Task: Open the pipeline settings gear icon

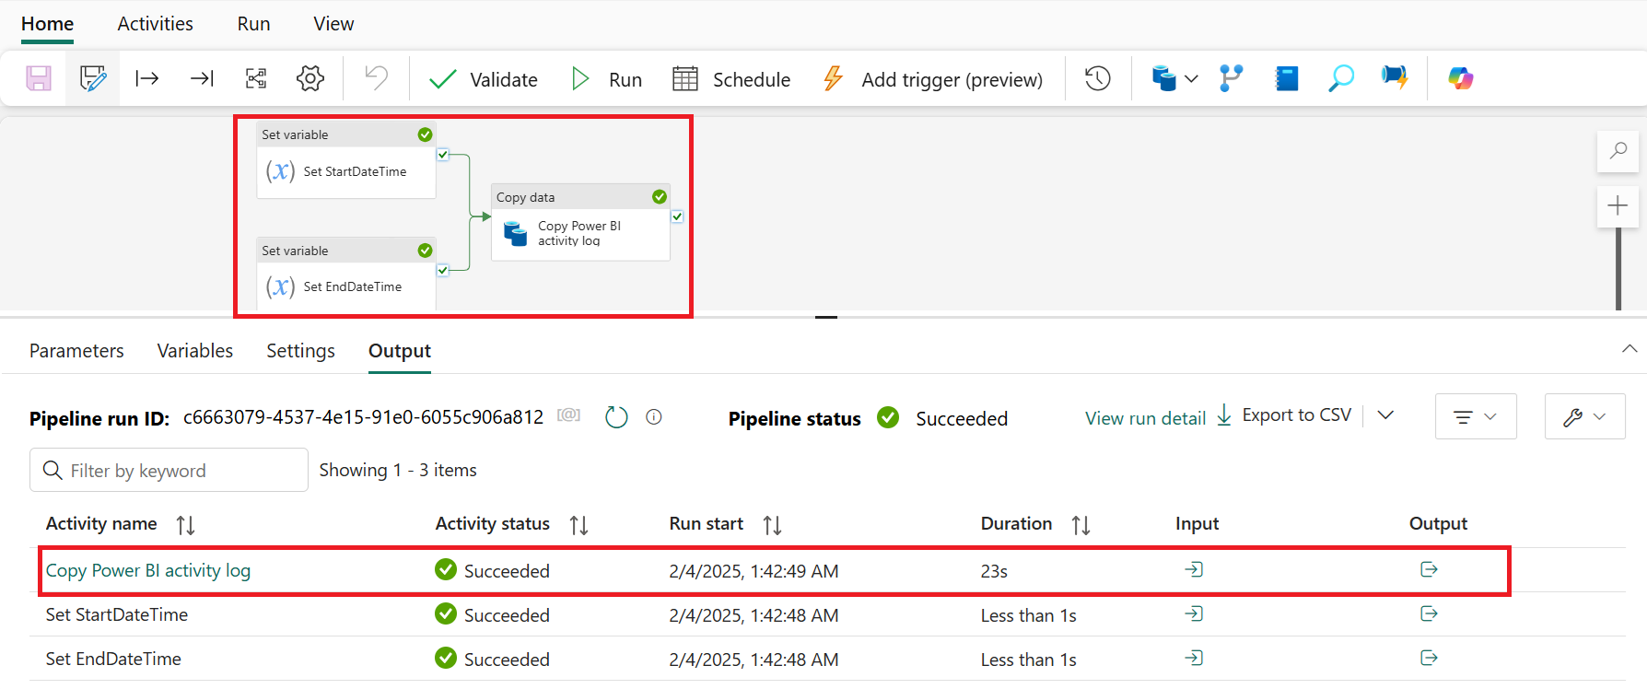Action: [310, 79]
